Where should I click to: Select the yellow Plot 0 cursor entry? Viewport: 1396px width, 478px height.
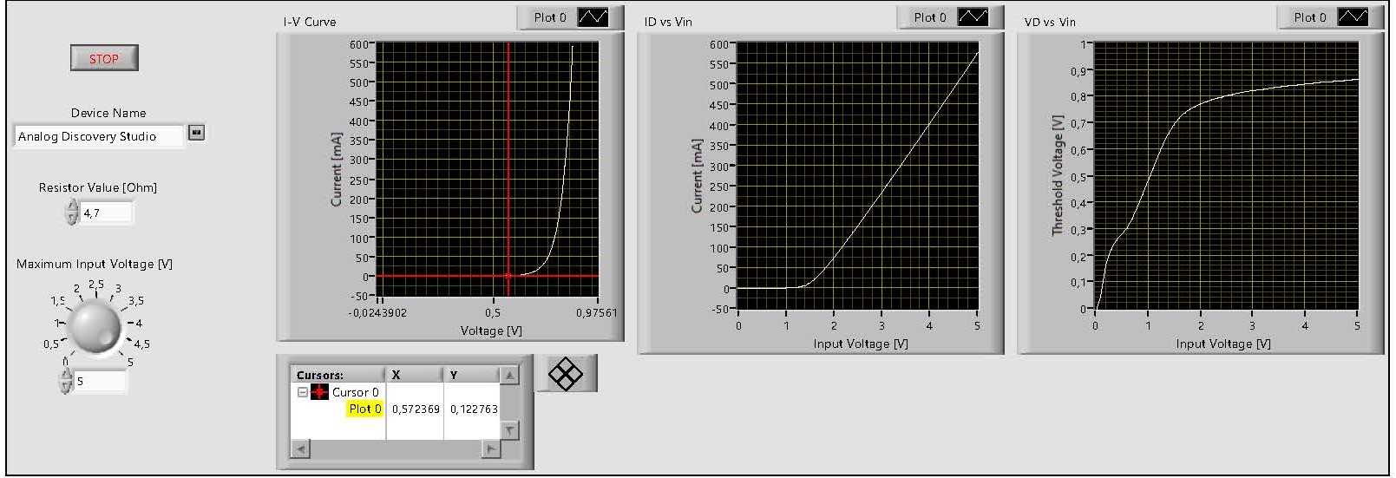click(364, 409)
